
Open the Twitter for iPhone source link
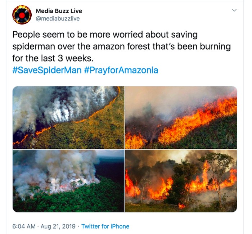[x=105, y=226]
